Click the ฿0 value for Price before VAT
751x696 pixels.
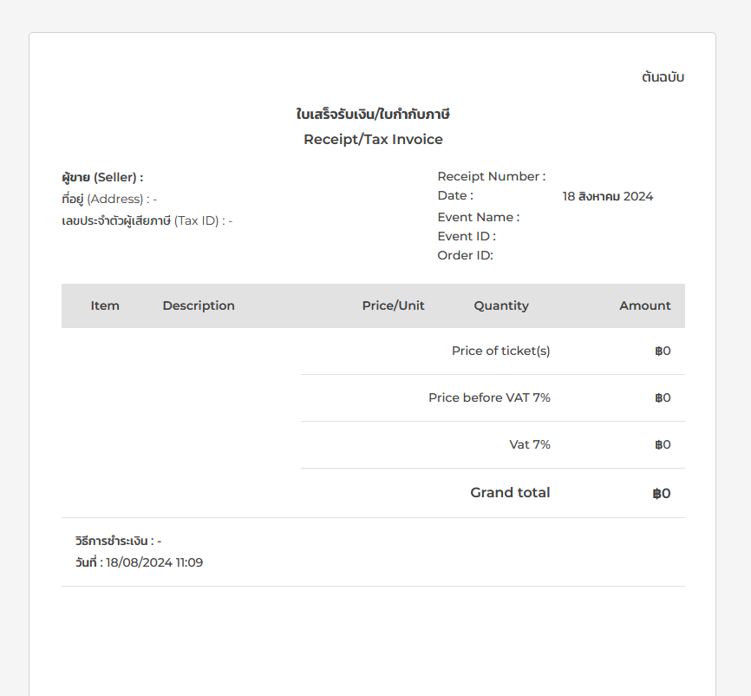pyautogui.click(x=663, y=397)
